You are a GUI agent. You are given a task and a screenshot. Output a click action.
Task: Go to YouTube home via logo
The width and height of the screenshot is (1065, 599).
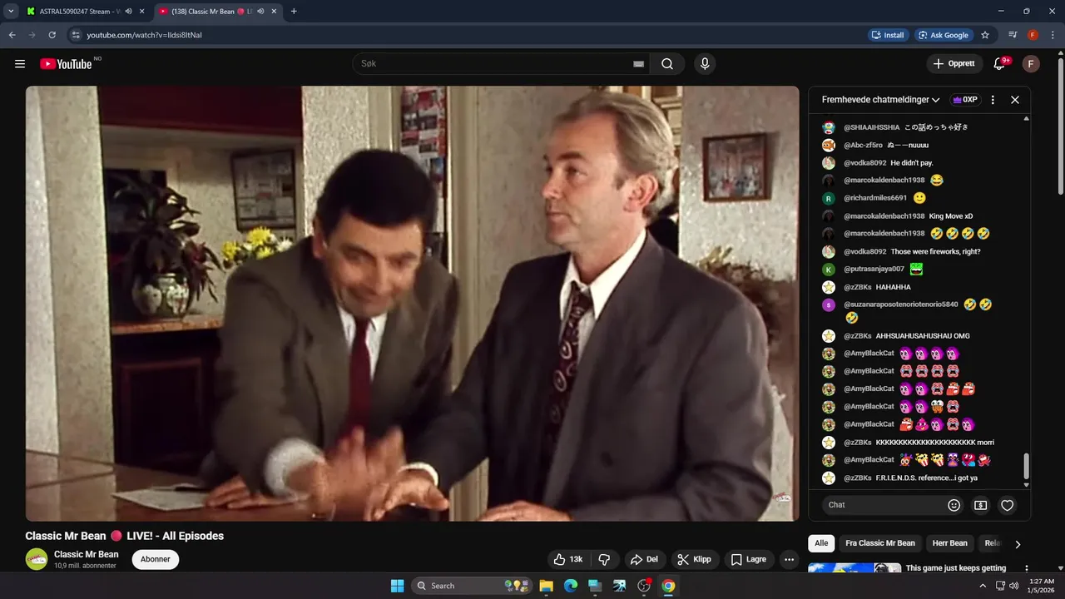point(66,64)
